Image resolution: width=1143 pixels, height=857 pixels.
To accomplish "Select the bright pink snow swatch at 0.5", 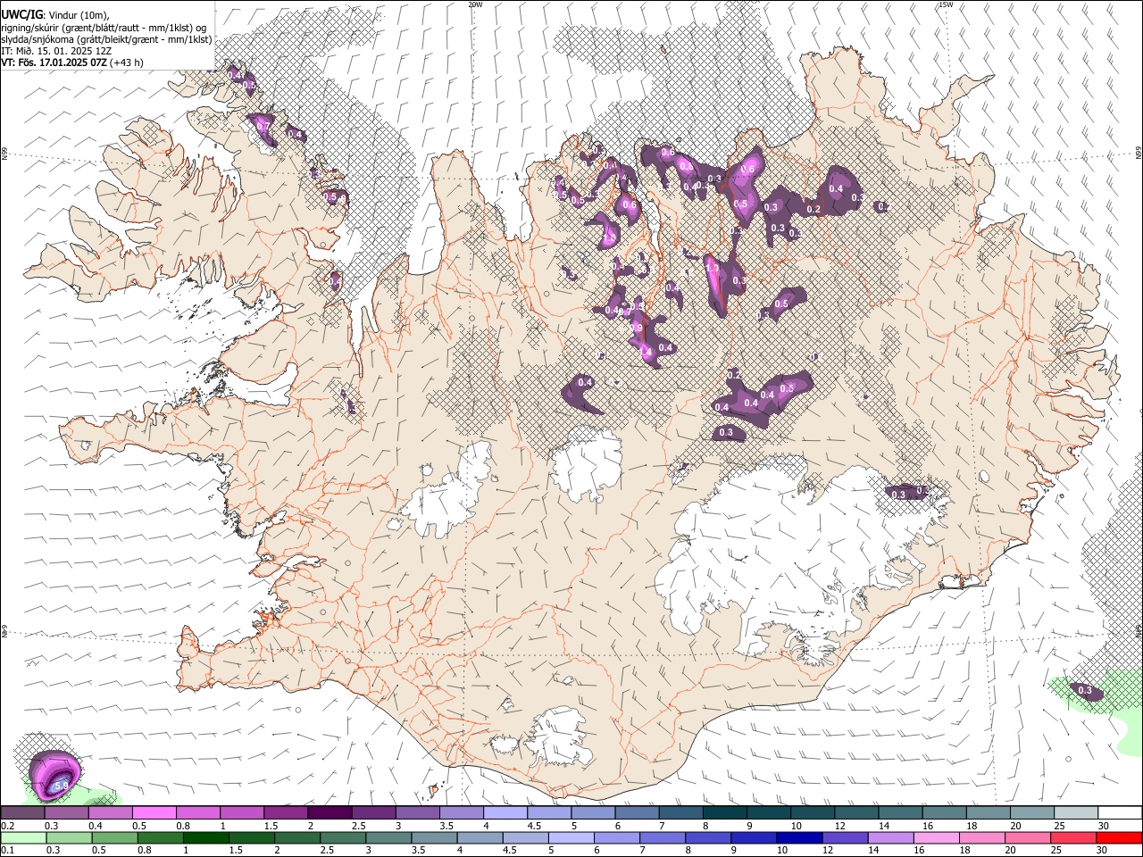I will click(154, 813).
